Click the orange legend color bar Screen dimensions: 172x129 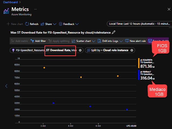tap(139, 63)
